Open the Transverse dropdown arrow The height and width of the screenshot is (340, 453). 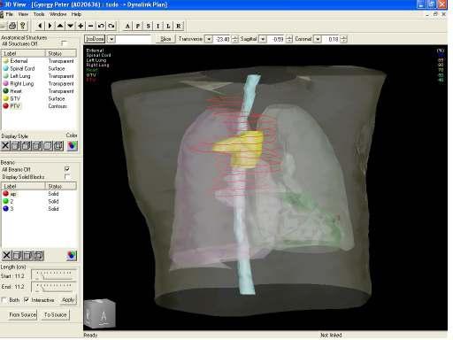click(x=209, y=39)
